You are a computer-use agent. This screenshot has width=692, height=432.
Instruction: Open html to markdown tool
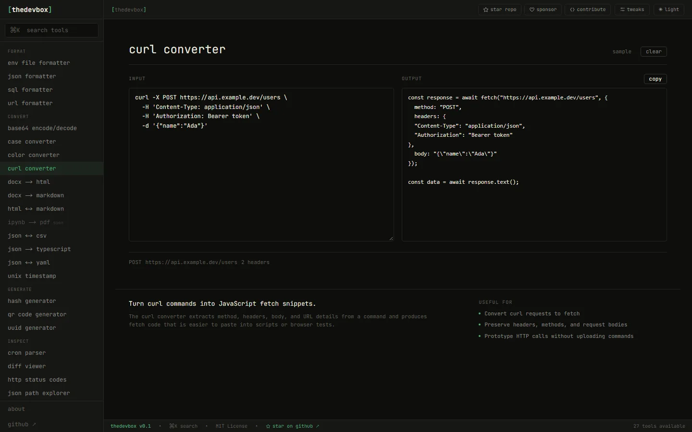(51, 209)
